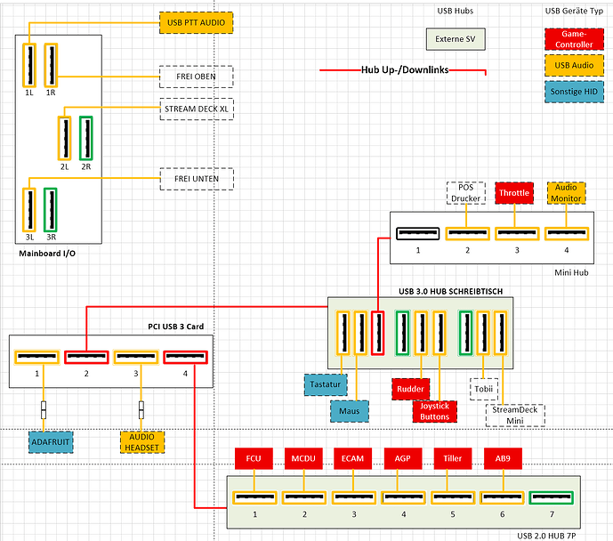Select the red MCDU box
This screenshot has height=541, width=613.
click(x=303, y=458)
